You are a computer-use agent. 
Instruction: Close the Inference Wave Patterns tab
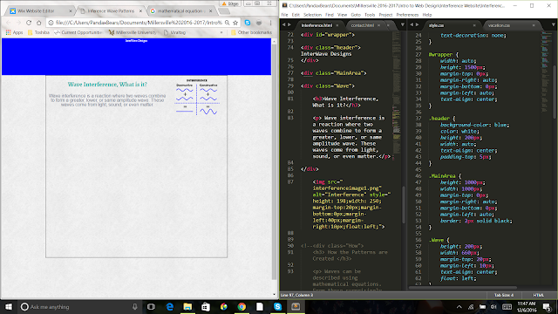pos(140,11)
